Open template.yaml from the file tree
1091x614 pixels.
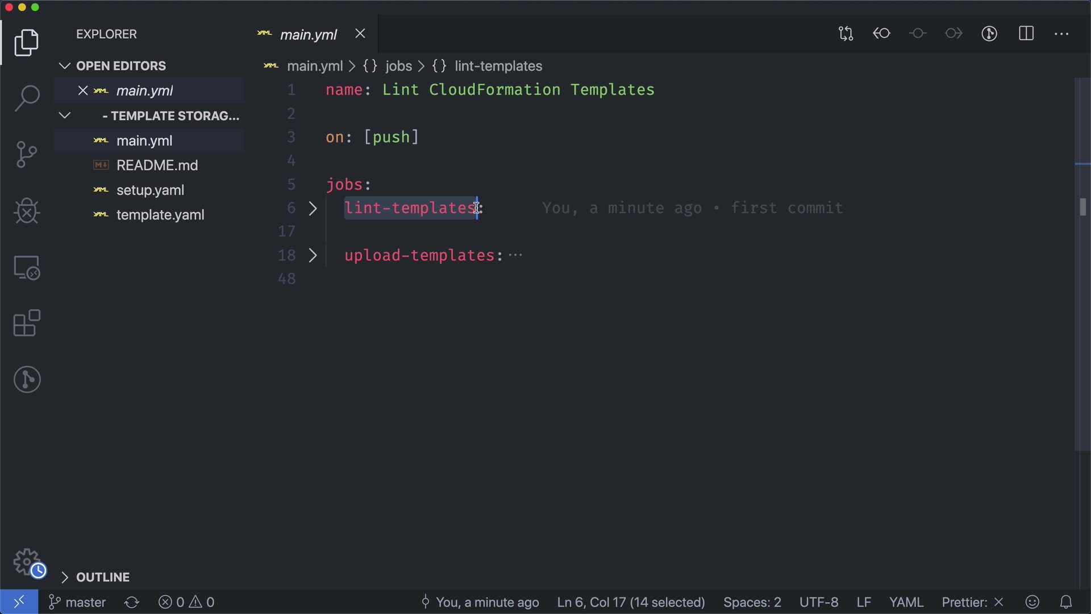click(160, 215)
